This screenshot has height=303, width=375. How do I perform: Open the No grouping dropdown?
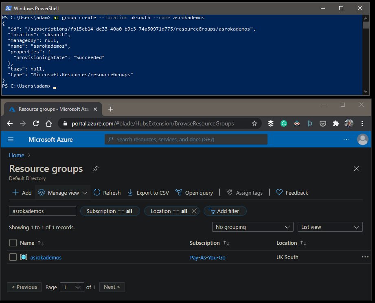[x=252, y=227]
